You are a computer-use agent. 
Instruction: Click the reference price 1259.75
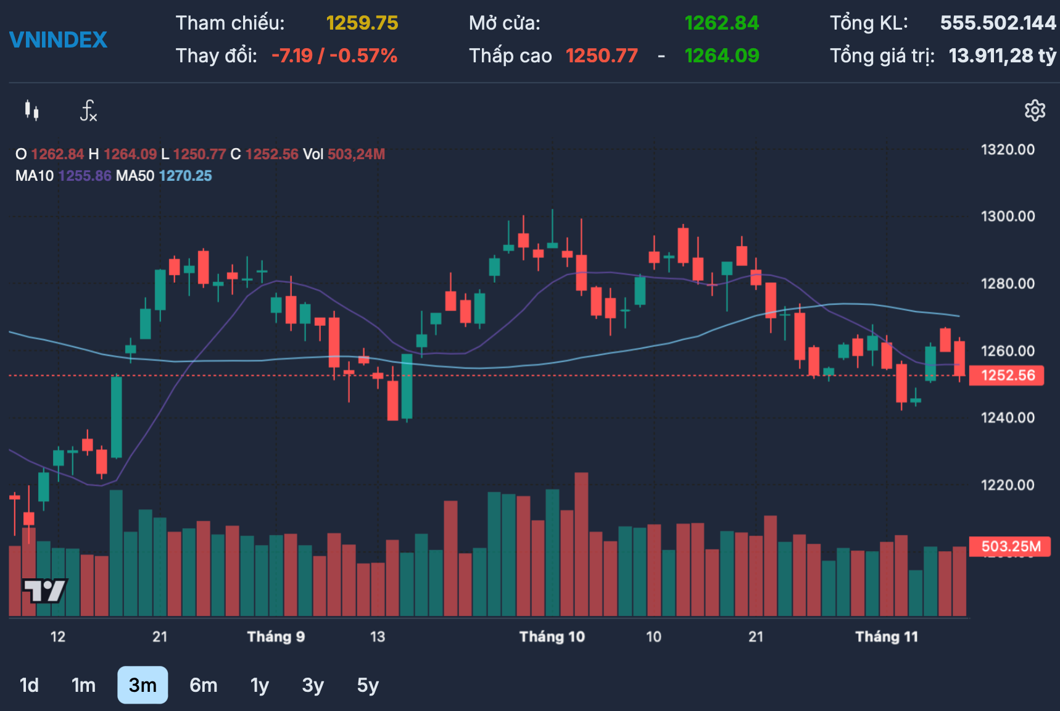(362, 23)
